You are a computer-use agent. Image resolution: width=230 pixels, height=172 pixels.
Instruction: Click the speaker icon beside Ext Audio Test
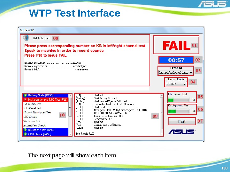26,38
